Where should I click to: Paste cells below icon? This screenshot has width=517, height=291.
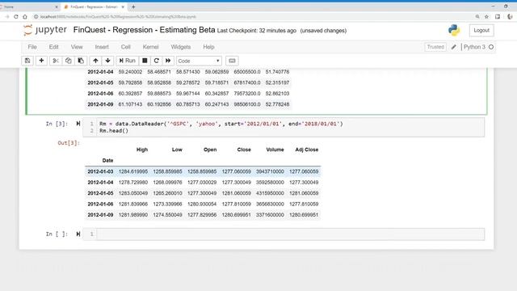81,61
